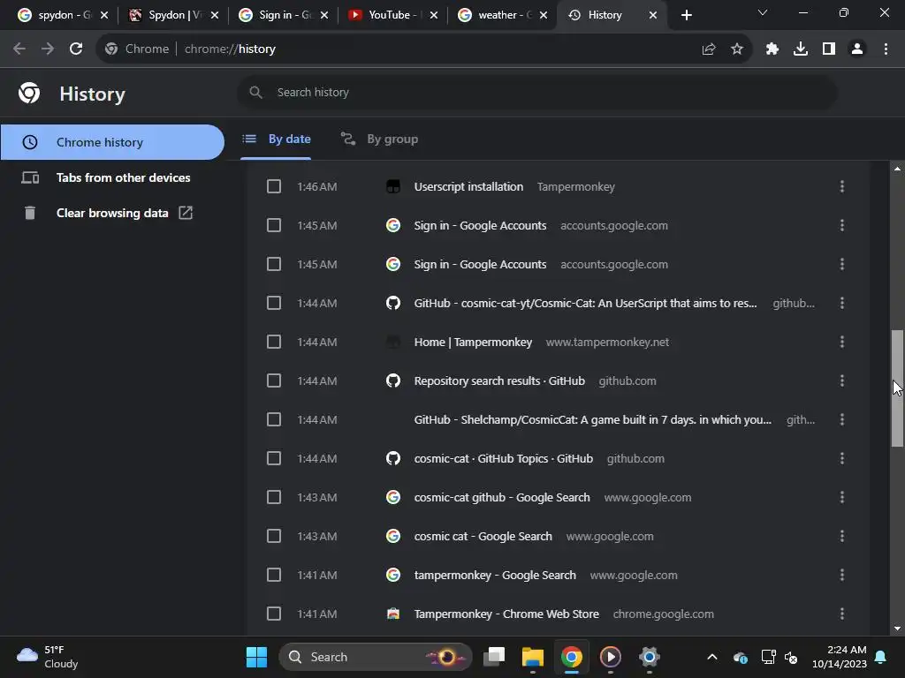Open more actions for cosmic-cat GitHub Topics
The width and height of the screenshot is (905, 678).
tap(842, 458)
